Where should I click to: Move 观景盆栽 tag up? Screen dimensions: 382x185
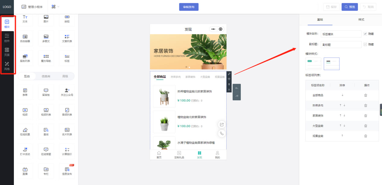tap(342, 136)
